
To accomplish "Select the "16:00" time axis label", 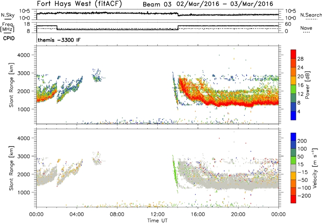I will [x=198, y=215].
